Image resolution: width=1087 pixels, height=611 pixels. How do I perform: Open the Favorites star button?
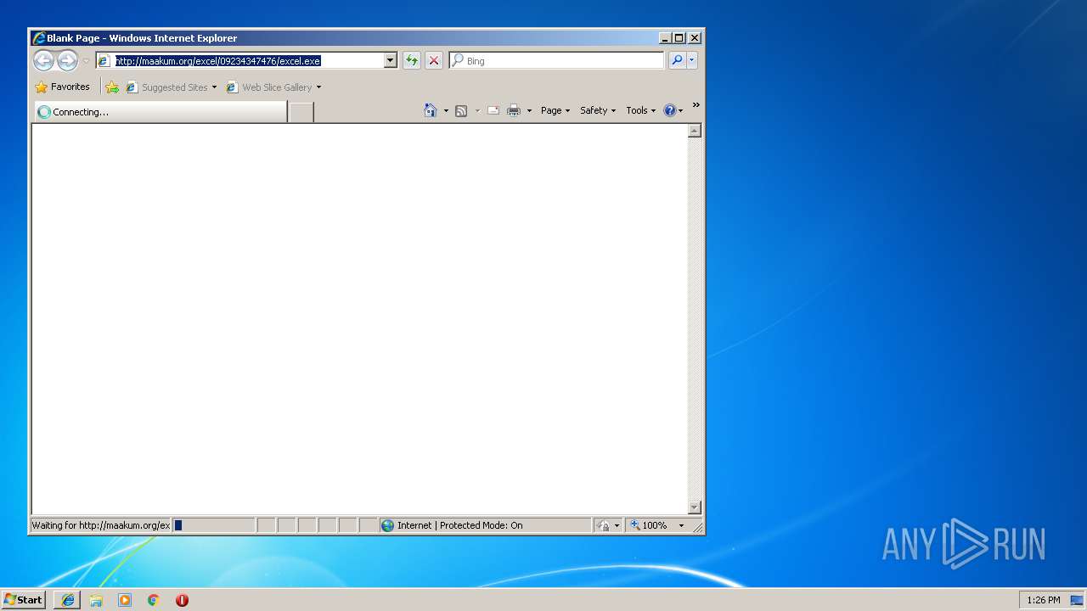[63, 87]
